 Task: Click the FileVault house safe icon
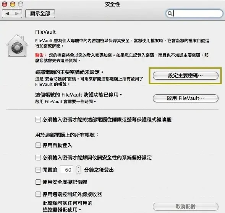pyautogui.click(x=17, y=46)
